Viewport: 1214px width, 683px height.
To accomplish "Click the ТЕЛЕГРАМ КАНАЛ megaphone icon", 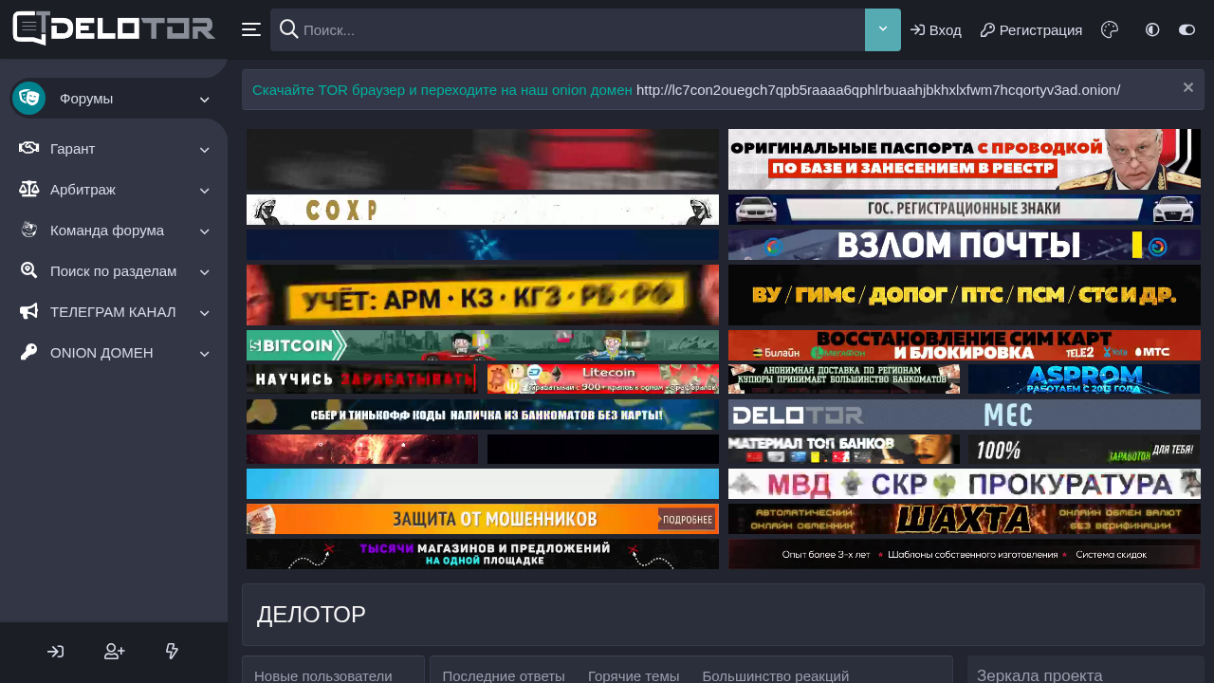I will click(28, 311).
